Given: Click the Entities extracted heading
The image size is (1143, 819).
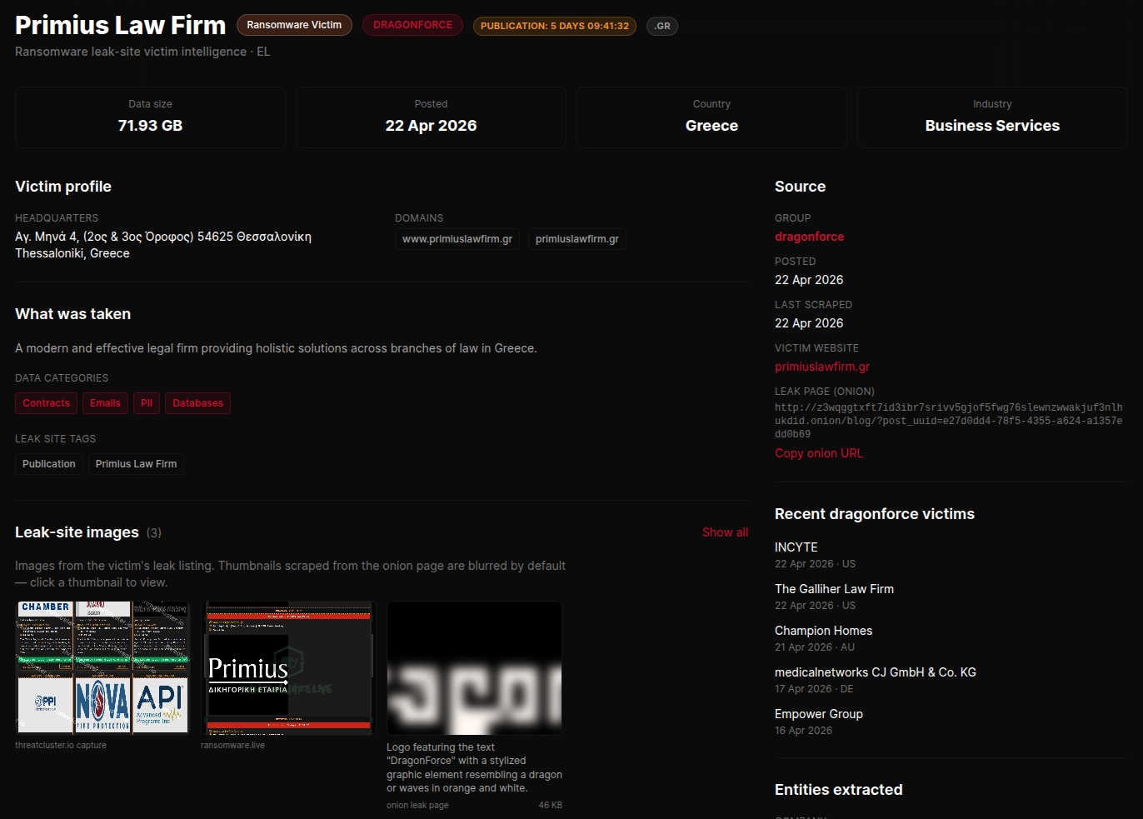Looking at the screenshot, I should point(838,790).
